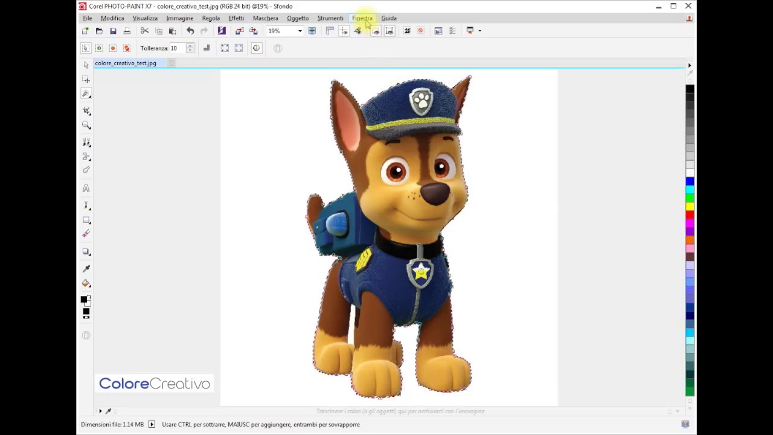
Task: Toggle the anti-aliasing button
Action: [207, 48]
